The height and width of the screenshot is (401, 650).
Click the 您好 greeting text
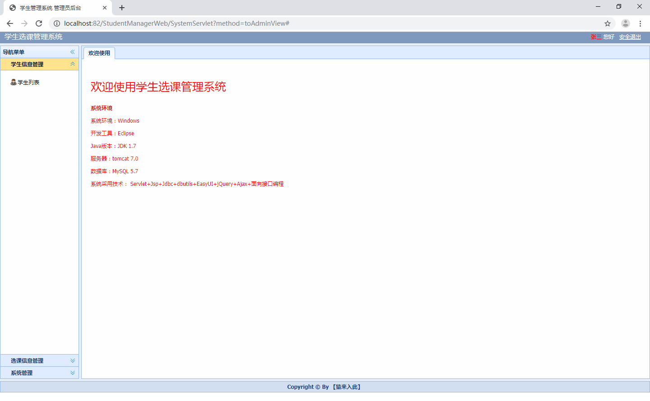coord(609,37)
